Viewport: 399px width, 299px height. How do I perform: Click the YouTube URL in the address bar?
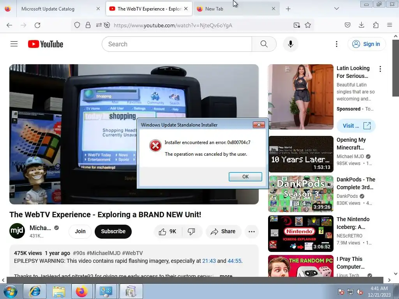(173, 25)
